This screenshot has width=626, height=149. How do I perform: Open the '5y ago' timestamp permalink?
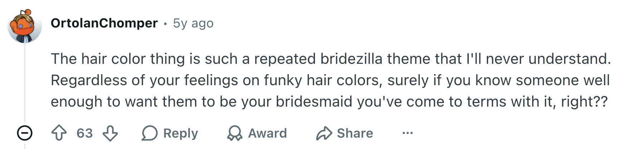[193, 23]
